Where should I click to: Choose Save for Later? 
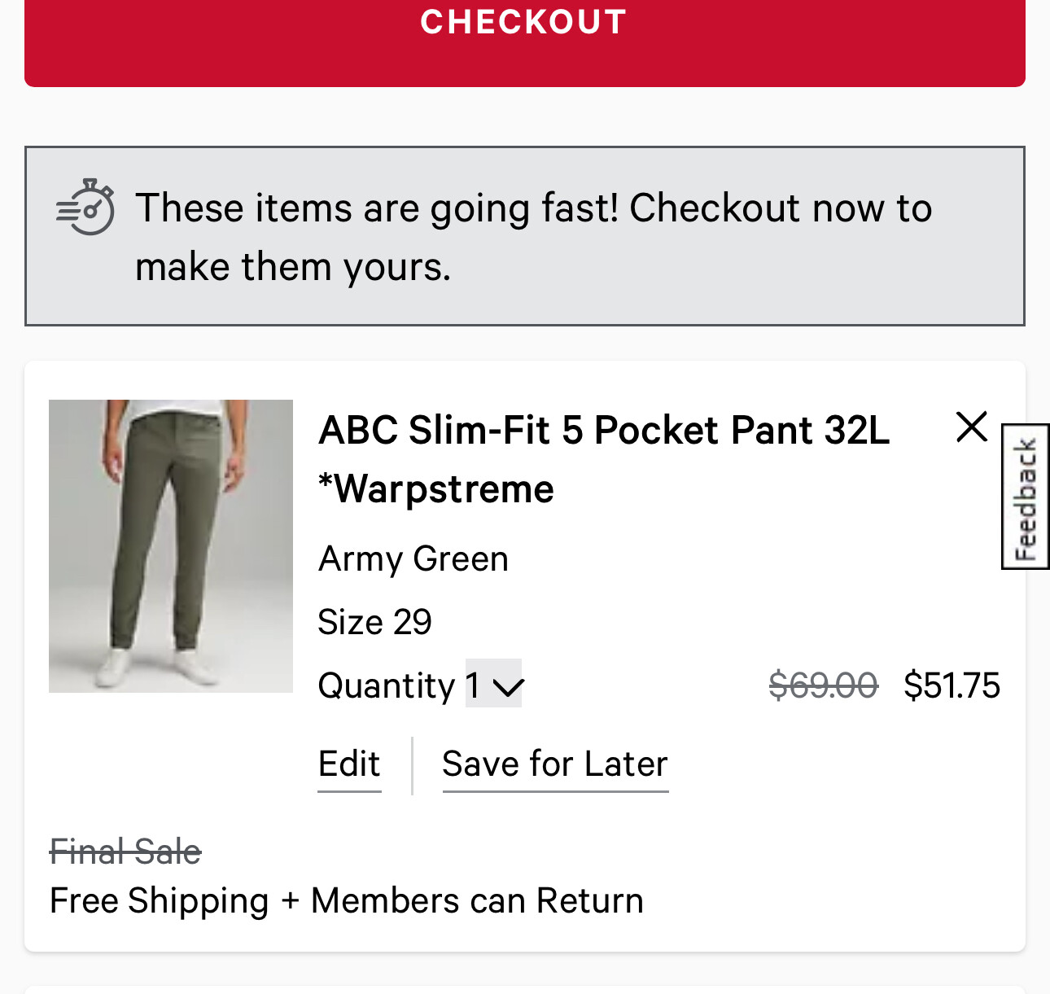[x=555, y=764]
